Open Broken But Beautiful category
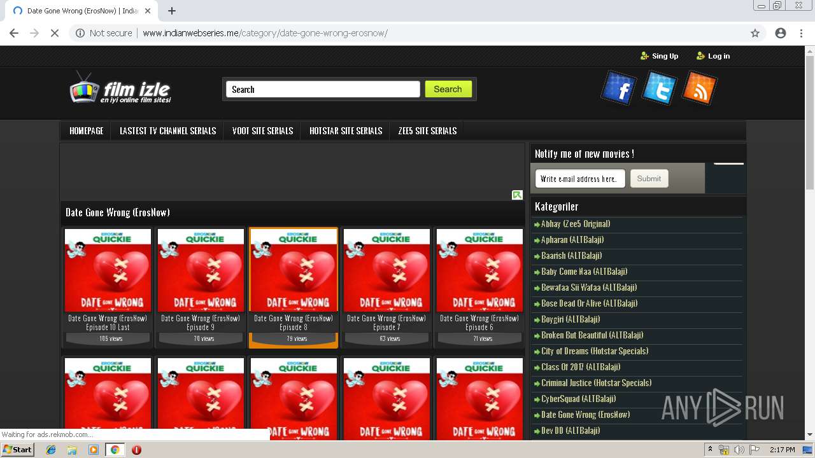The height and width of the screenshot is (458, 815). coord(592,335)
